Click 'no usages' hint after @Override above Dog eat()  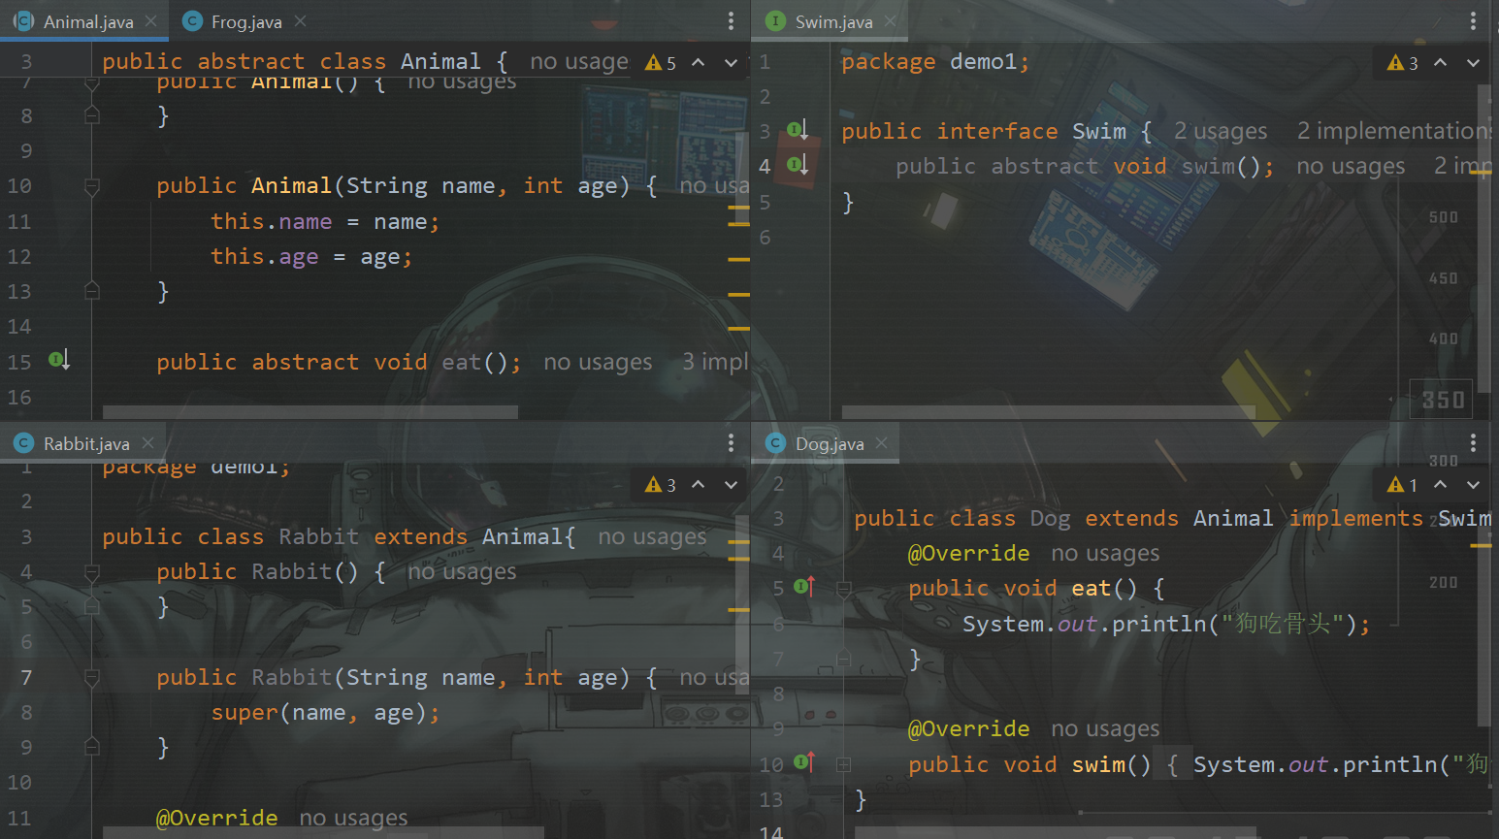(x=1105, y=553)
